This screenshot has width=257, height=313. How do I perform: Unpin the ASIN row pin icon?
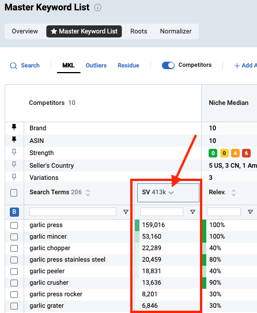point(14,139)
